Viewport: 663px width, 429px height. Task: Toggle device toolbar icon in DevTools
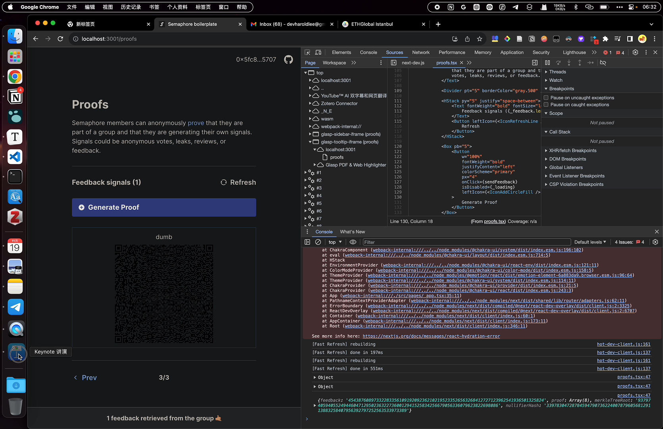pyautogui.click(x=318, y=52)
